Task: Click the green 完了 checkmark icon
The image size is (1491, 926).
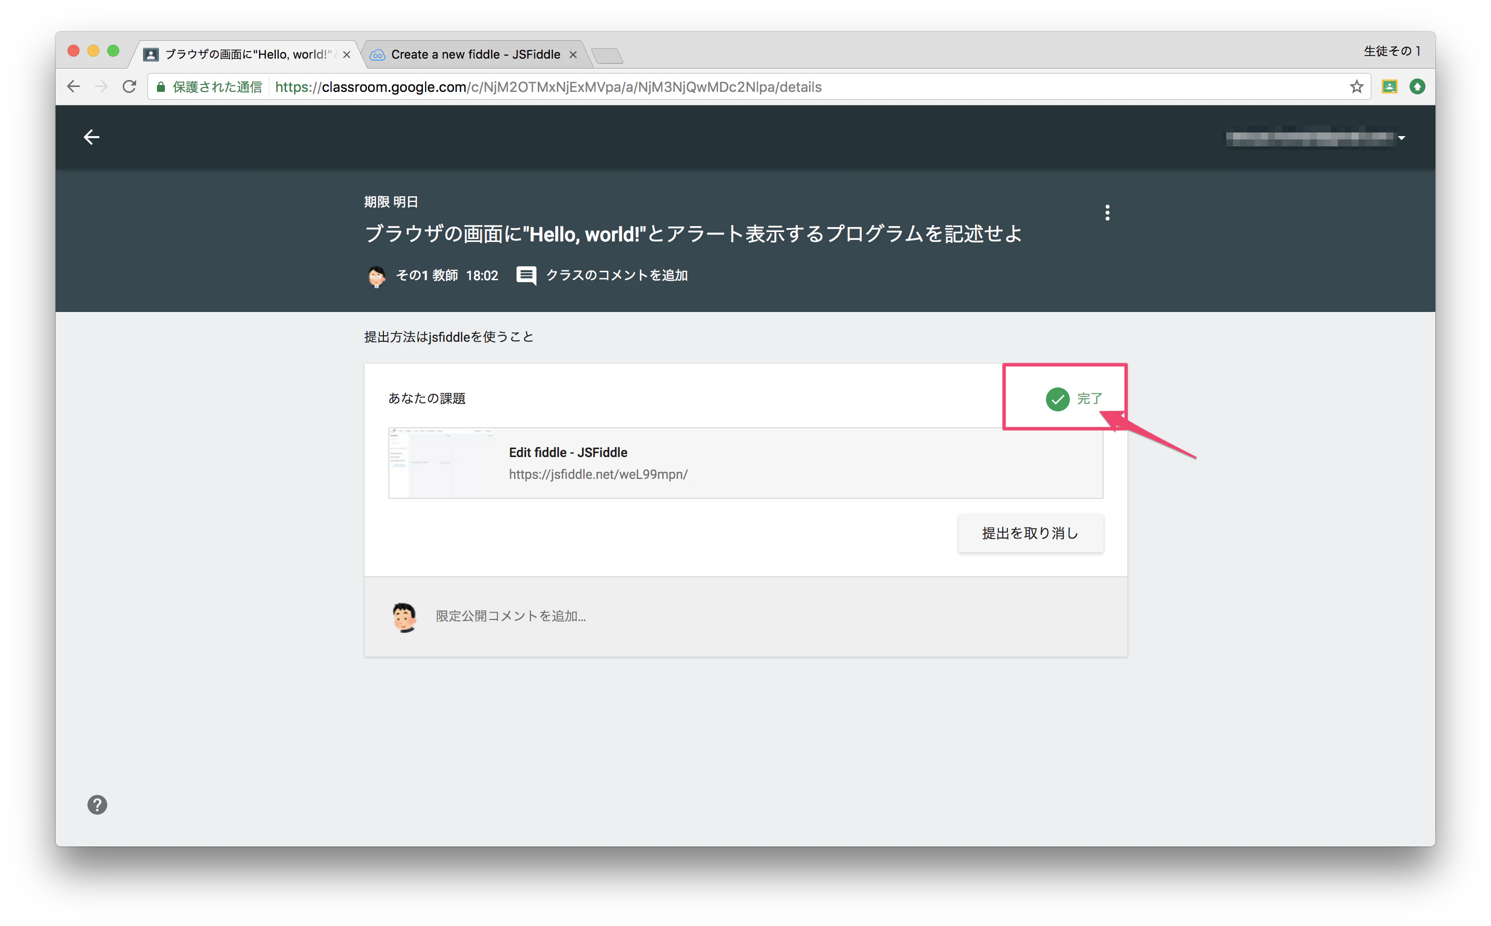Action: pos(1057,399)
